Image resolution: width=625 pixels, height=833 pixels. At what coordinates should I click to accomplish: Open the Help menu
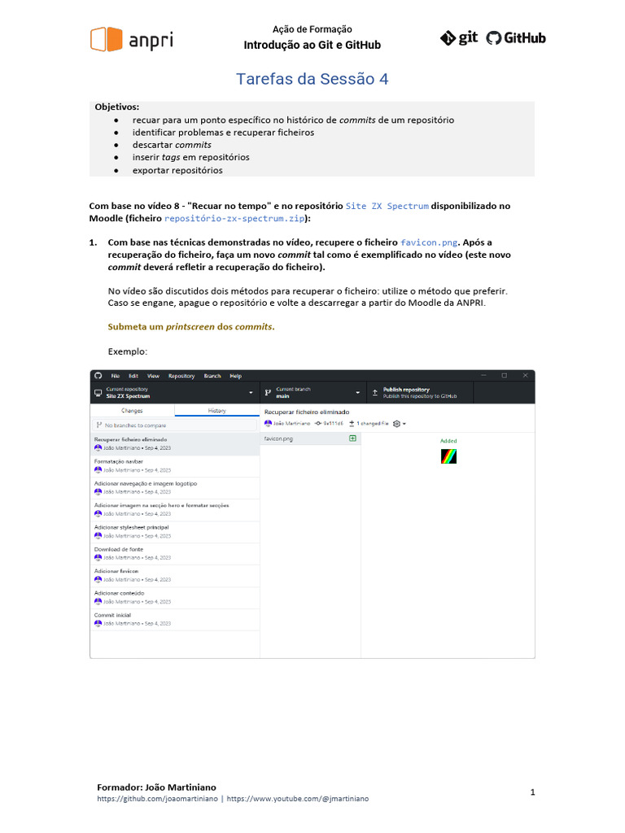(x=235, y=376)
